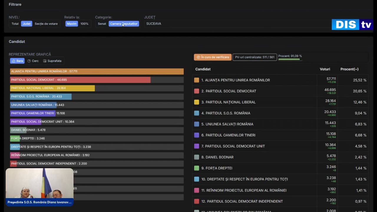Select table row 1. ALIANȚA PENTRU UNIREA ROMÂNILOR
Image resolution: width=377 pixels, height=212 pixels.
click(x=280, y=80)
